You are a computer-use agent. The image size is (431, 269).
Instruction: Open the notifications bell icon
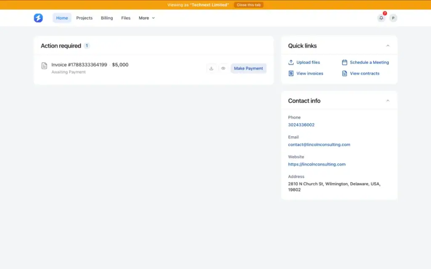pyautogui.click(x=381, y=18)
